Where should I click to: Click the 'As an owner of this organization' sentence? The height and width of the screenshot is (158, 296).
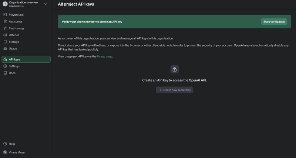point(115,38)
